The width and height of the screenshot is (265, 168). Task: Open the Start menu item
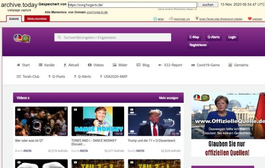click(x=23, y=65)
